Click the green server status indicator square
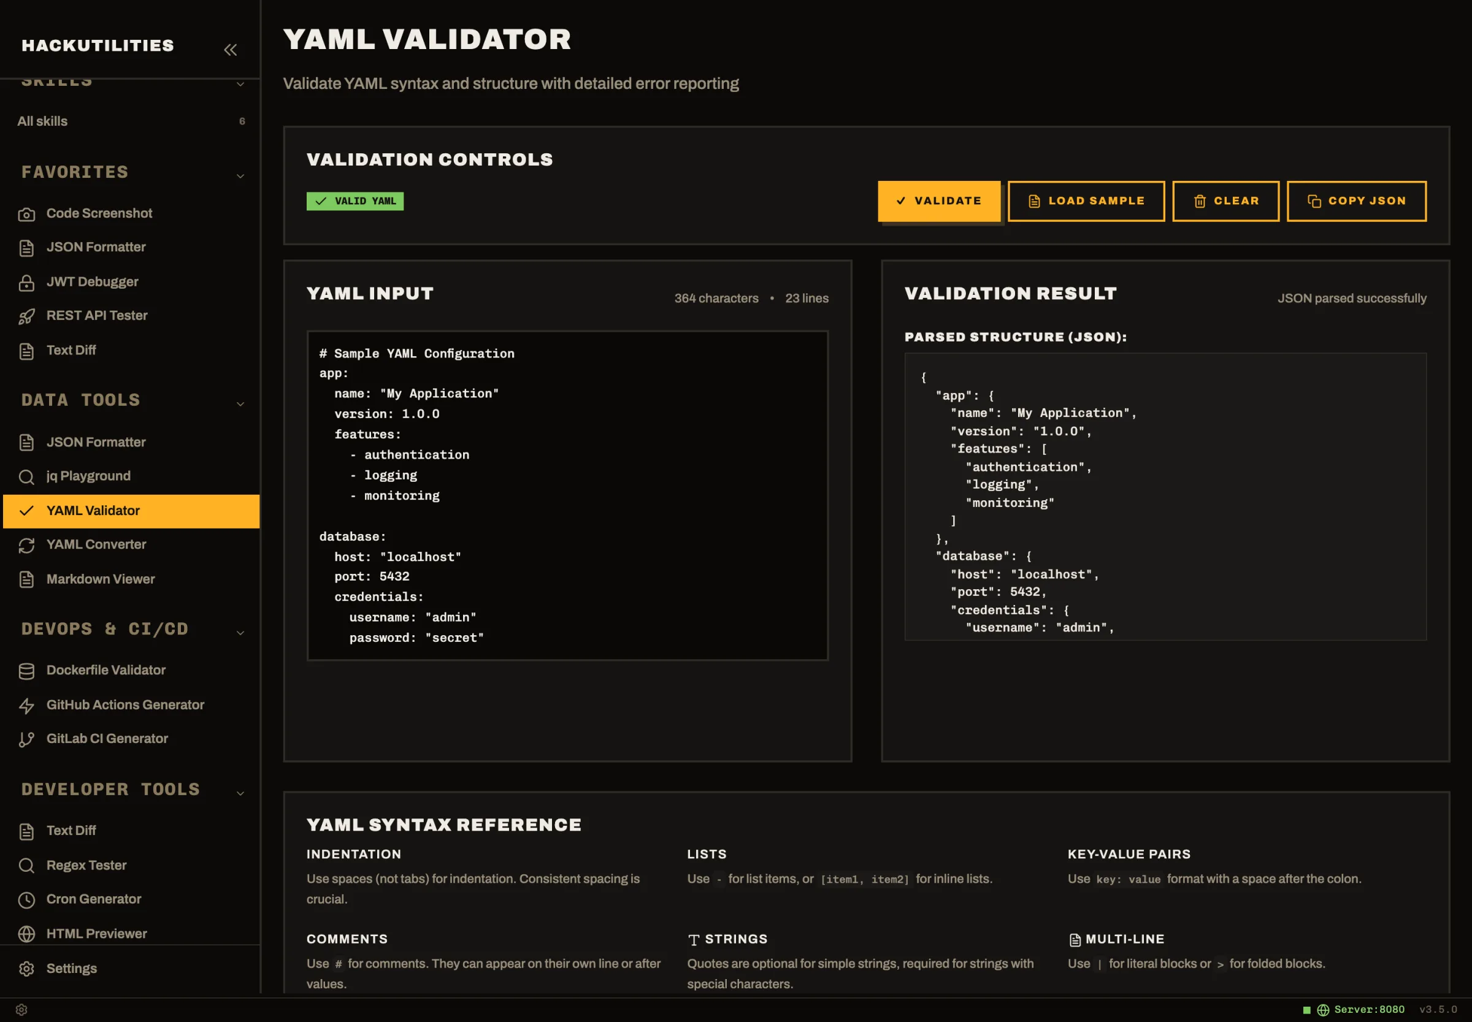 point(1307,1010)
